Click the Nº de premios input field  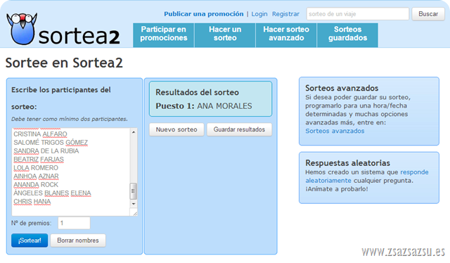(74, 223)
